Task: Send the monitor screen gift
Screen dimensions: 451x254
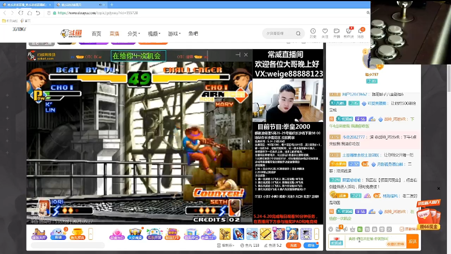Action: click(x=306, y=234)
